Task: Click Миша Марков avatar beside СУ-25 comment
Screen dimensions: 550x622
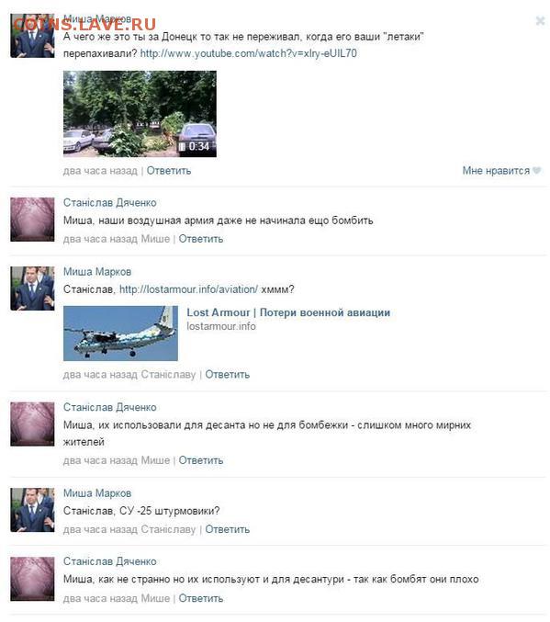Action: 32,510
